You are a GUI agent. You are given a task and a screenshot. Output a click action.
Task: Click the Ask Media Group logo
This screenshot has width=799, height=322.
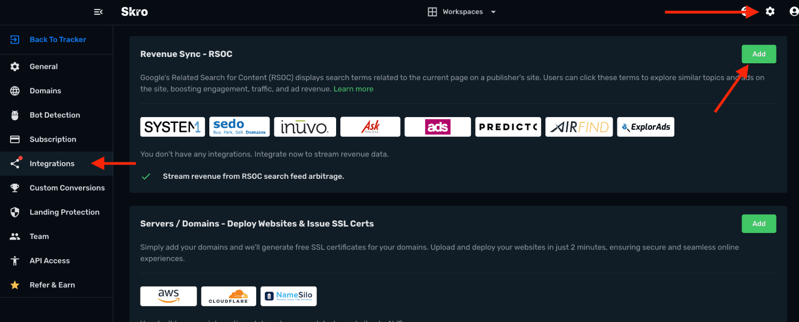coord(370,127)
